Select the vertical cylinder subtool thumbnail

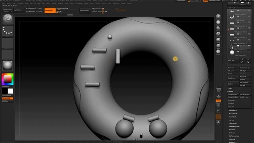click(x=232, y=47)
